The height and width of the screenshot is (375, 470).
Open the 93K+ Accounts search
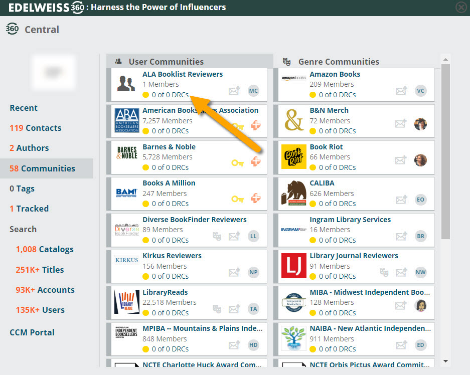pos(45,290)
